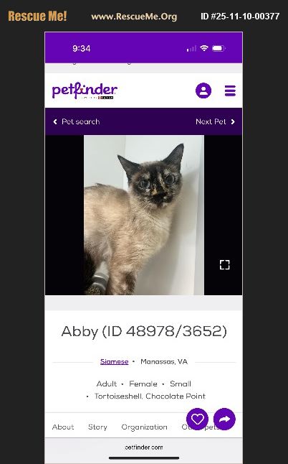Tap the battery status icon
The height and width of the screenshot is (464, 288).
pos(219,48)
